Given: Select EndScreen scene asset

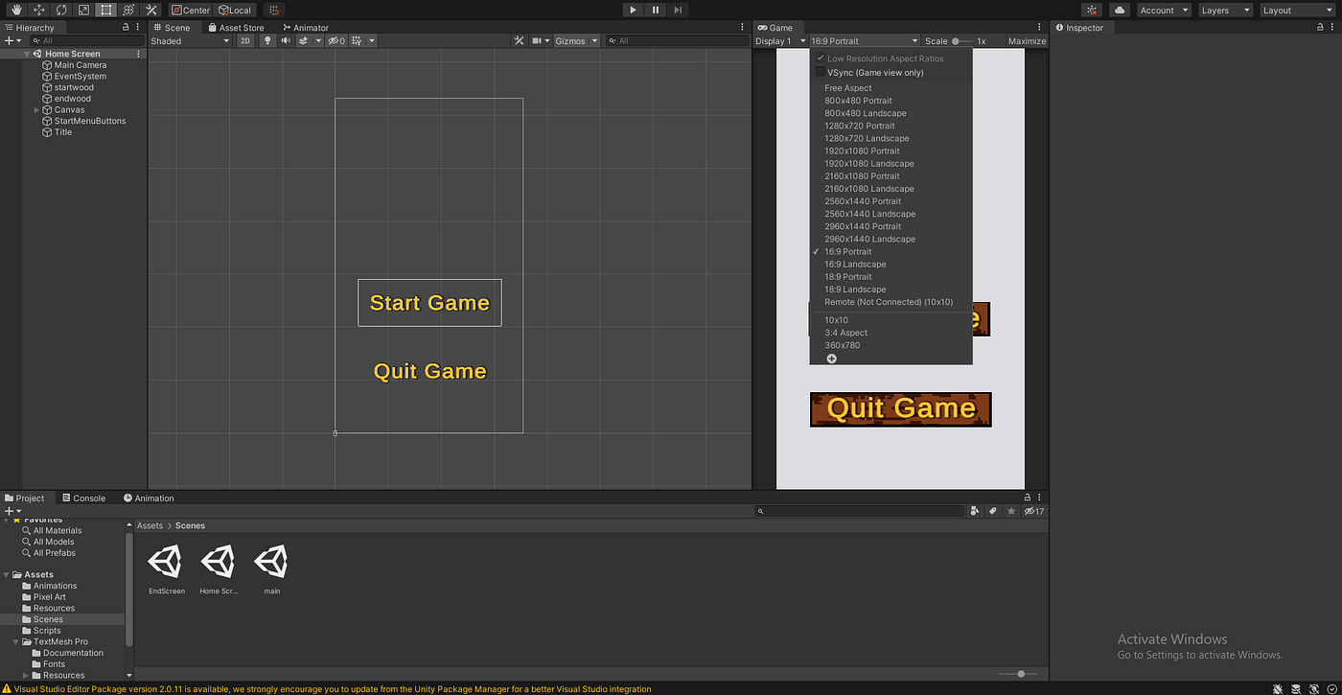Looking at the screenshot, I should pos(167,569).
